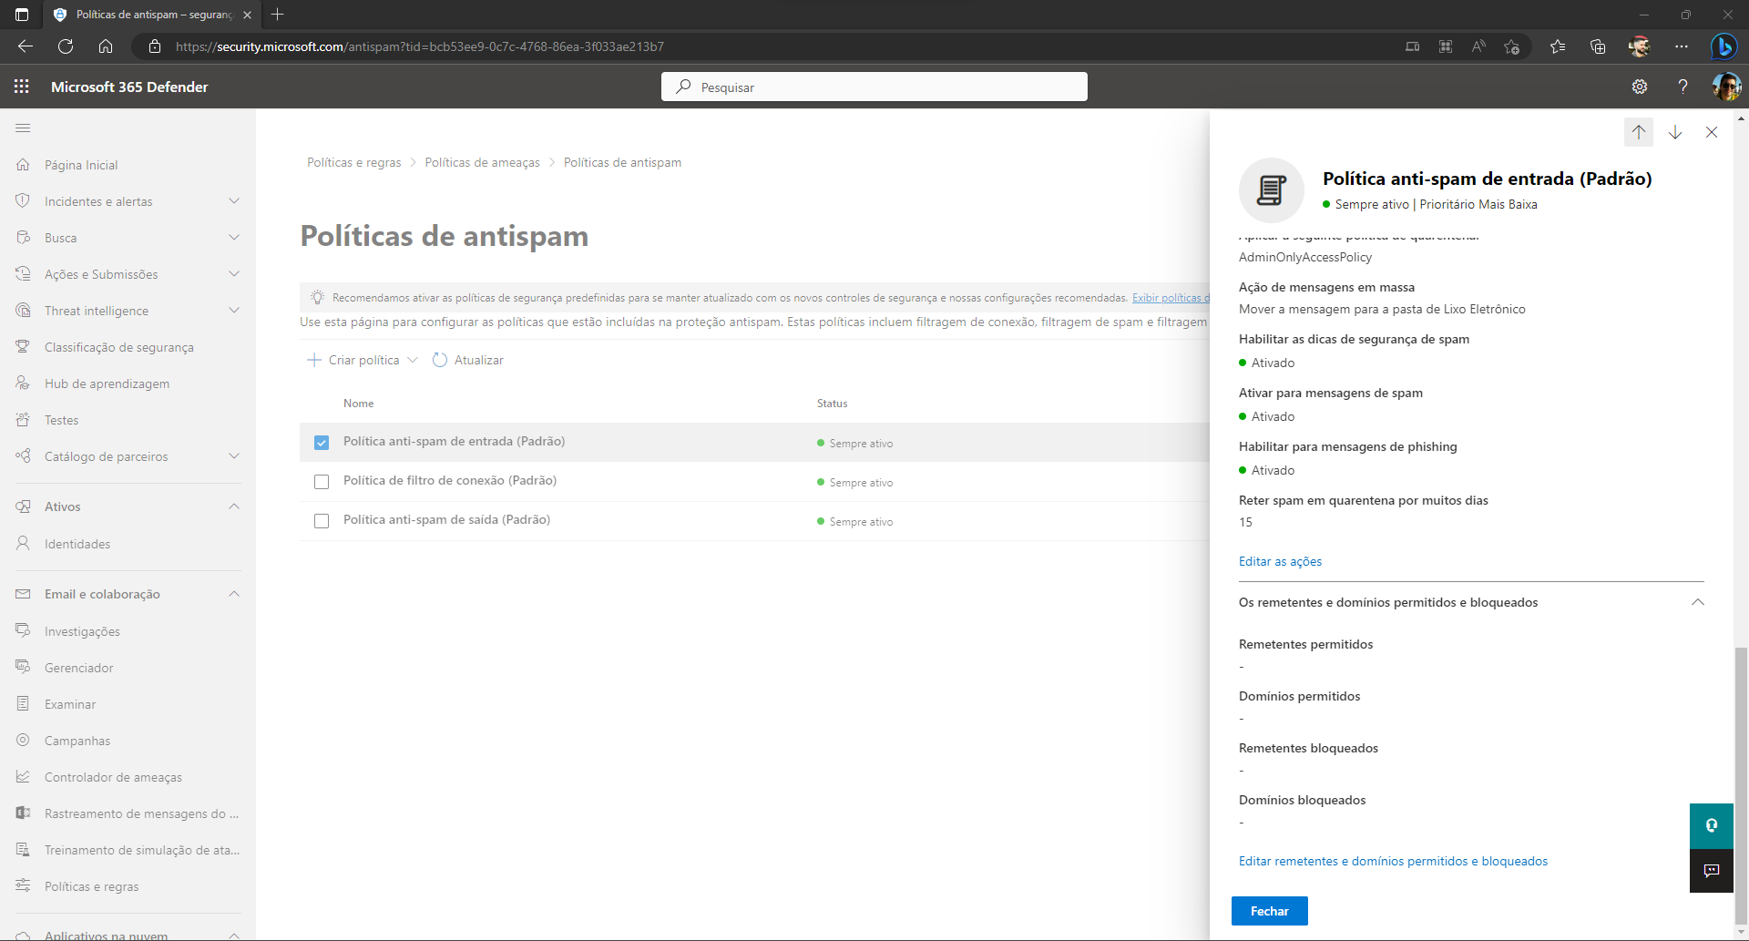Close the Políticas de antispam browser tab

pyautogui.click(x=247, y=15)
